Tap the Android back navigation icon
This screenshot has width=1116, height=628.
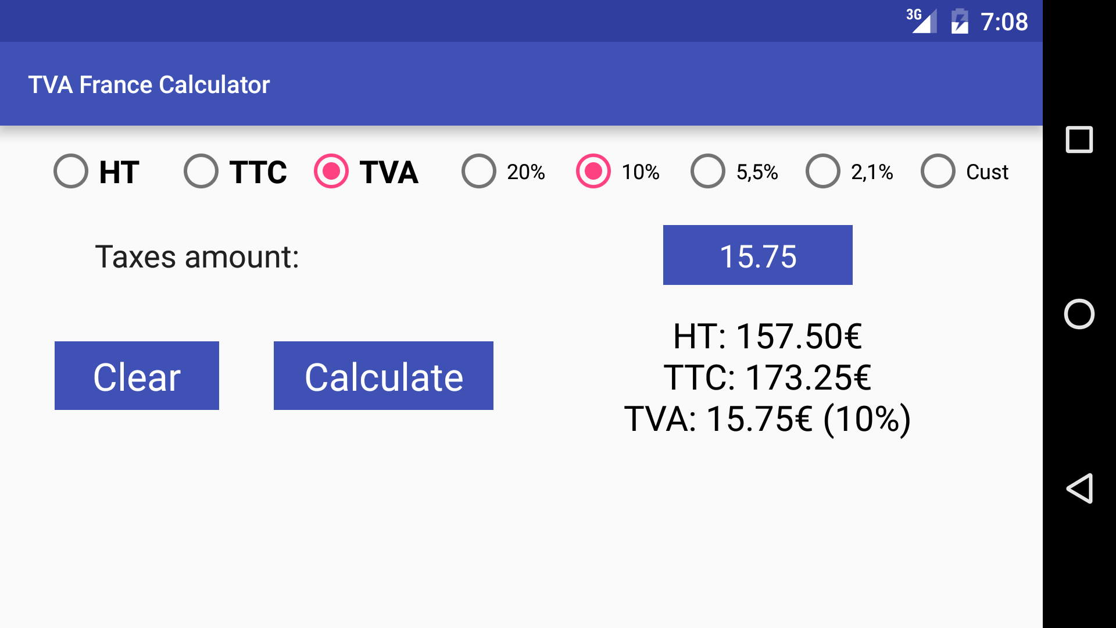tap(1079, 488)
